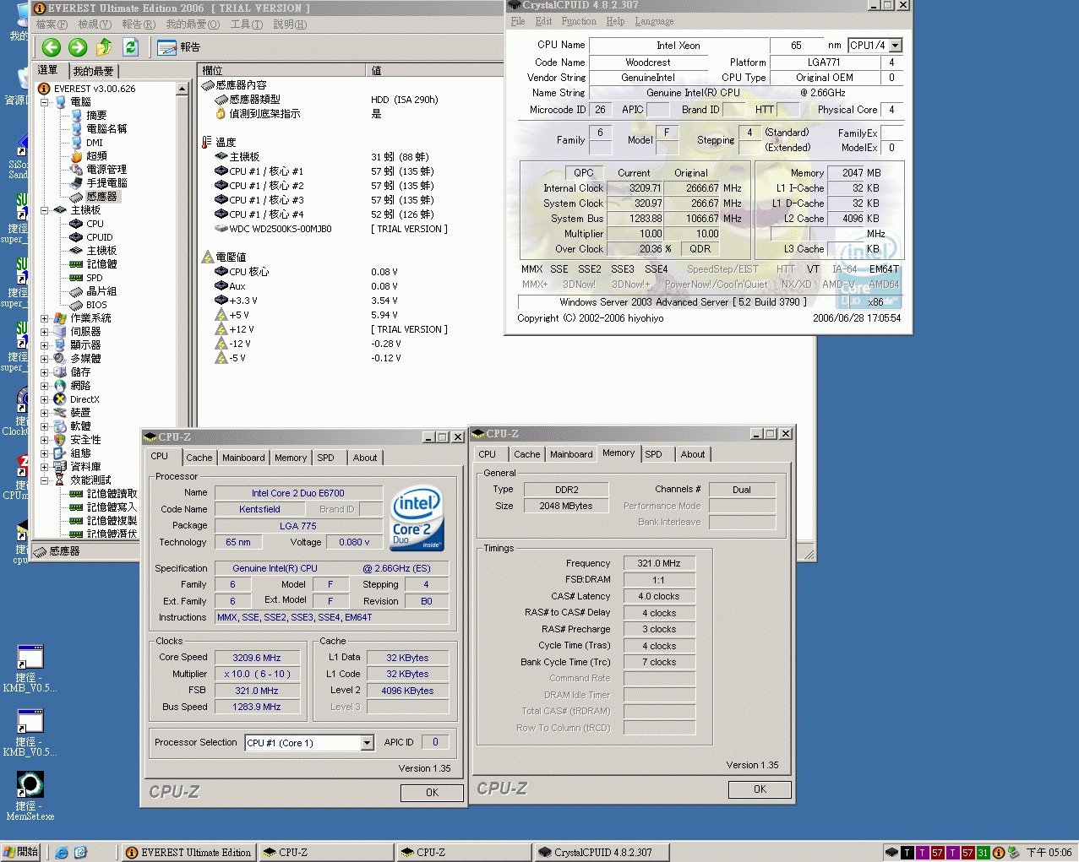Click the orange EVEREST info icon in system tray
The image size is (1079, 862).
pos(999,853)
